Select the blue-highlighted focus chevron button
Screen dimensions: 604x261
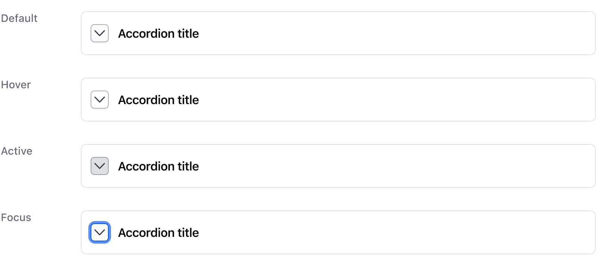point(99,232)
